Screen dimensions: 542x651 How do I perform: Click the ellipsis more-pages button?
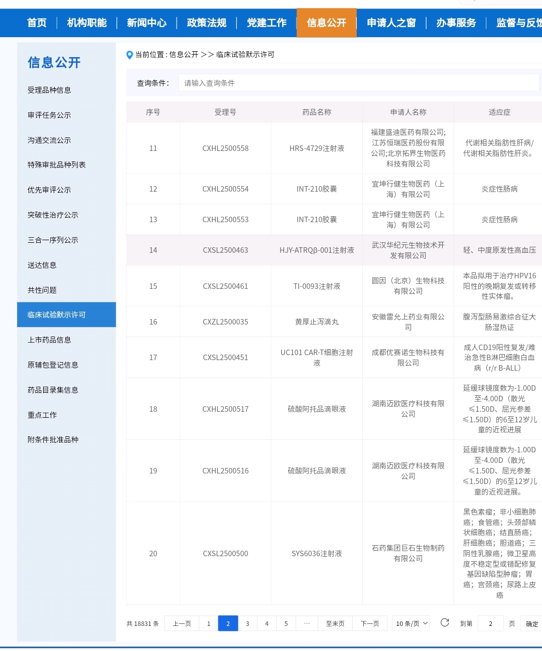point(307,623)
